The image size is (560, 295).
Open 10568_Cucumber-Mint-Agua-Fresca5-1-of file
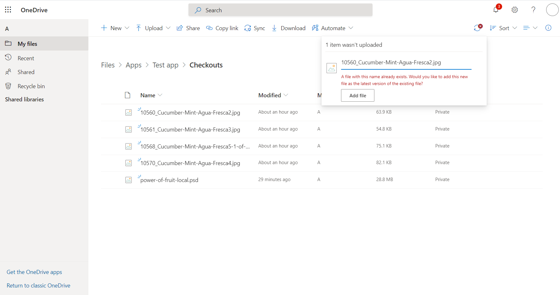pyautogui.click(x=195, y=146)
